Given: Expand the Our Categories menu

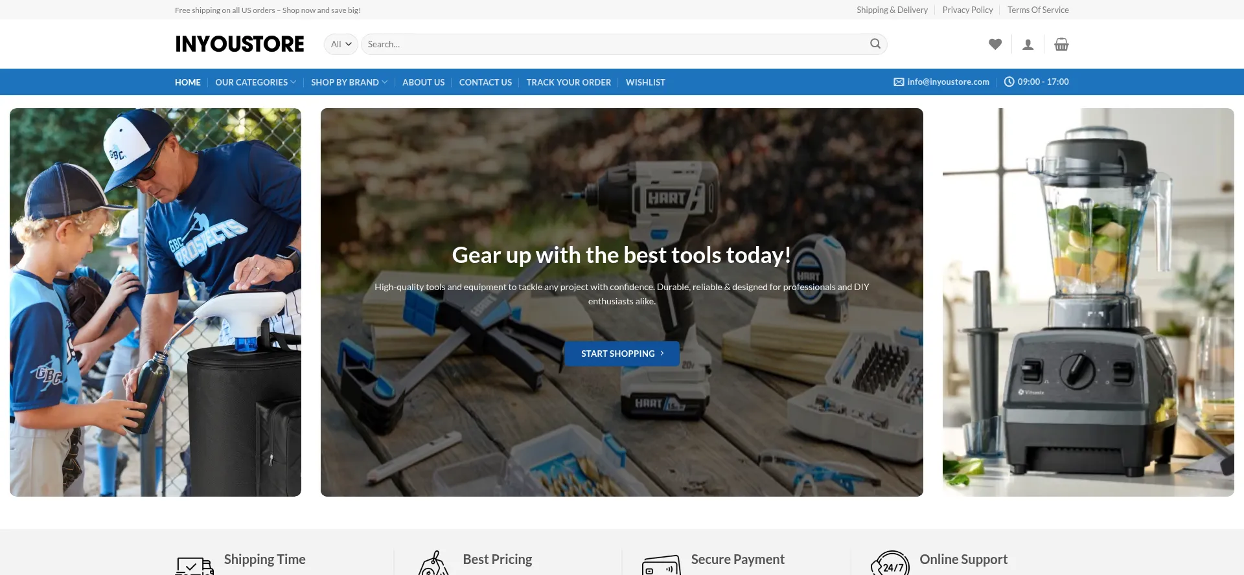Looking at the screenshot, I should pyautogui.click(x=255, y=82).
